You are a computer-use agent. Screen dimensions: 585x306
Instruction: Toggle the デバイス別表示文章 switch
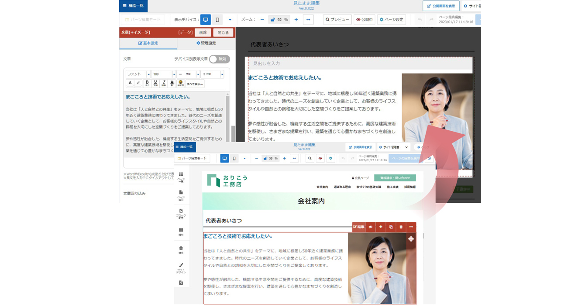click(219, 59)
